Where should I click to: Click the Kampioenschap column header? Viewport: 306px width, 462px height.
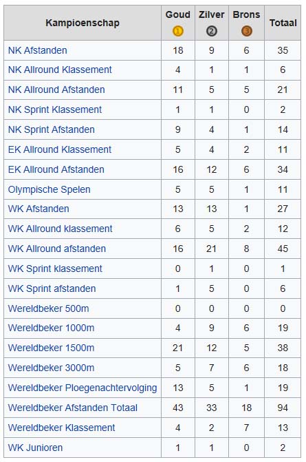click(x=83, y=23)
